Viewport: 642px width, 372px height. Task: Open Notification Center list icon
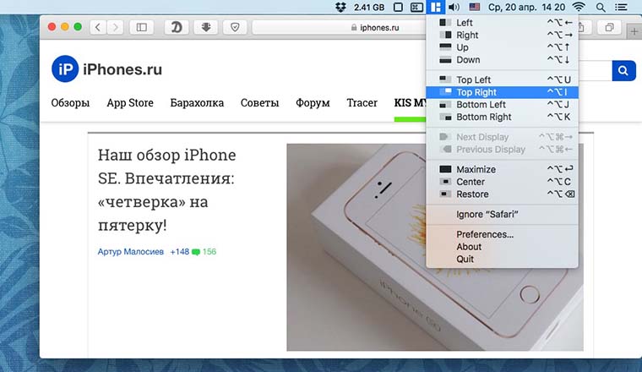(x=621, y=7)
